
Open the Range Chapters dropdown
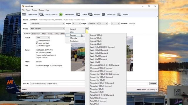click(x=93, y=23)
